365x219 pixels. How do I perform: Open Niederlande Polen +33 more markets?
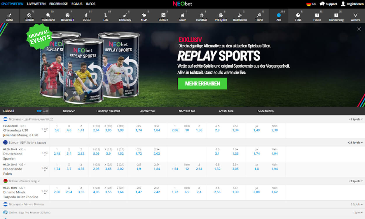[x=22, y=165]
